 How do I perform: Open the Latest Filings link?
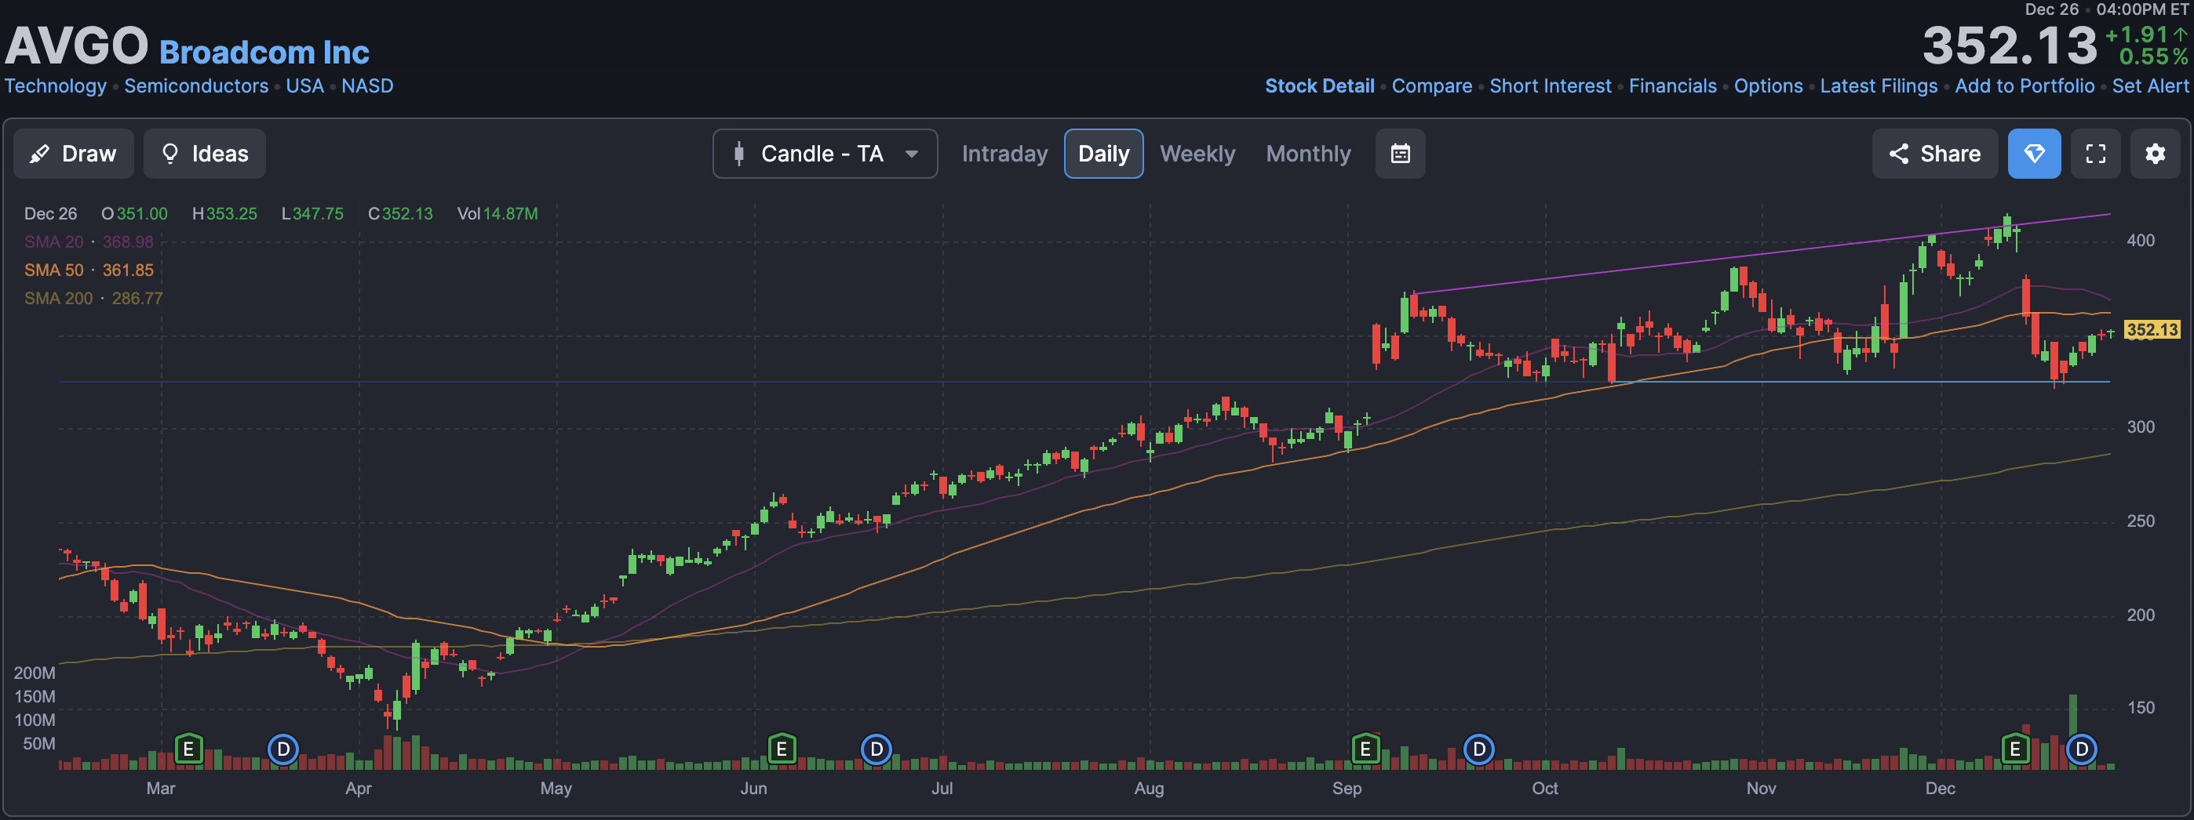(x=1878, y=86)
